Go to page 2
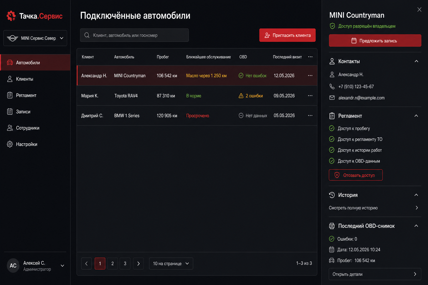Screen dimensions: 428x285 click(113, 264)
